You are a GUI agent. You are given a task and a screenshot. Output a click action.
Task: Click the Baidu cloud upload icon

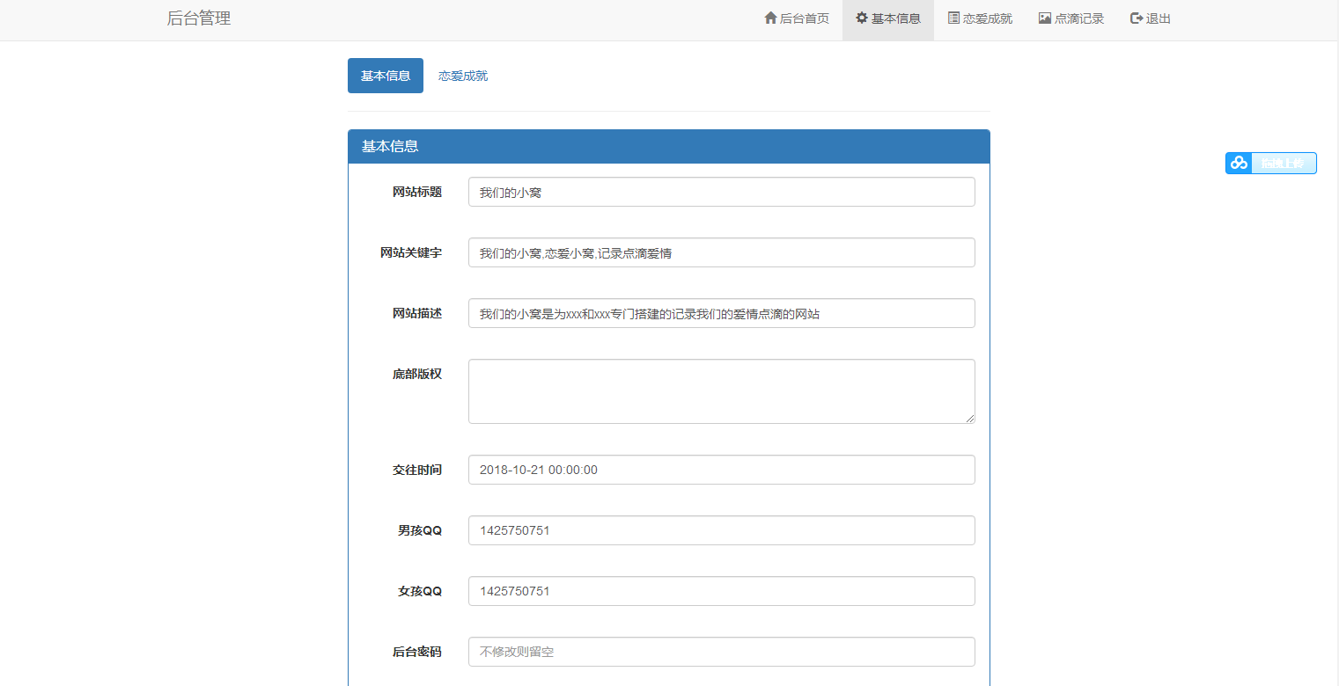(1239, 163)
